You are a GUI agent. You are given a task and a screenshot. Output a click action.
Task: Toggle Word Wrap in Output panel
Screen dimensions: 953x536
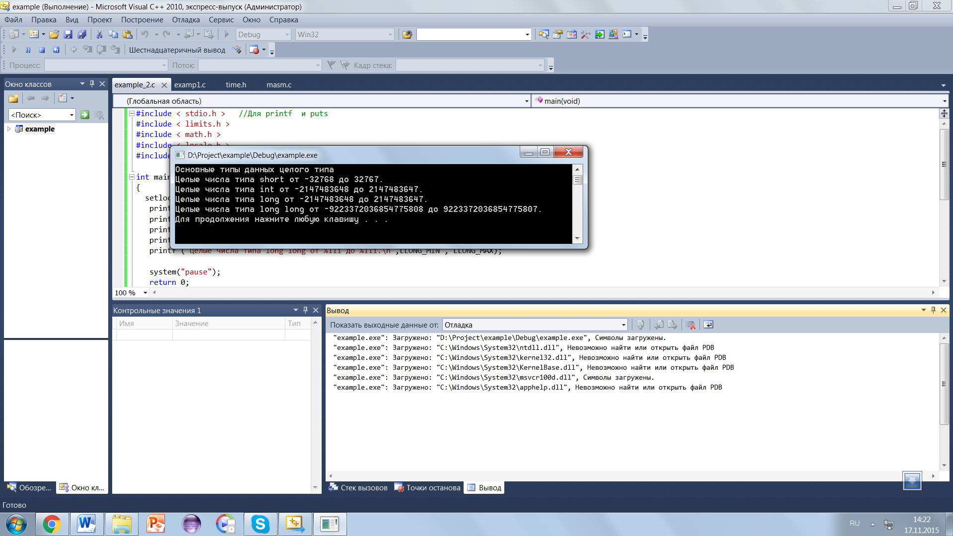click(x=708, y=325)
